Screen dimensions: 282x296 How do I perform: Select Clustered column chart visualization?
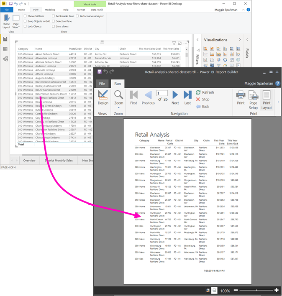(x=225, y=48)
